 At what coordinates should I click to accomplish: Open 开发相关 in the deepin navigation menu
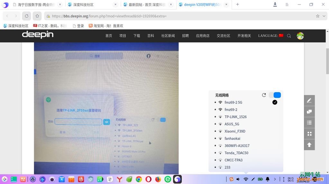pyautogui.click(x=244, y=36)
